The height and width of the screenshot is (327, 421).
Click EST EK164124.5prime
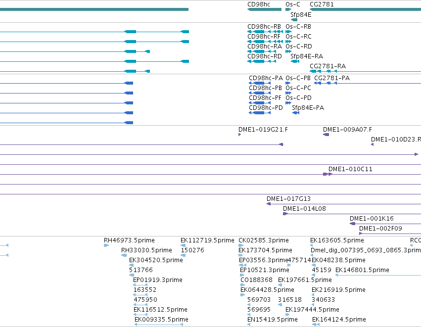click(x=339, y=320)
